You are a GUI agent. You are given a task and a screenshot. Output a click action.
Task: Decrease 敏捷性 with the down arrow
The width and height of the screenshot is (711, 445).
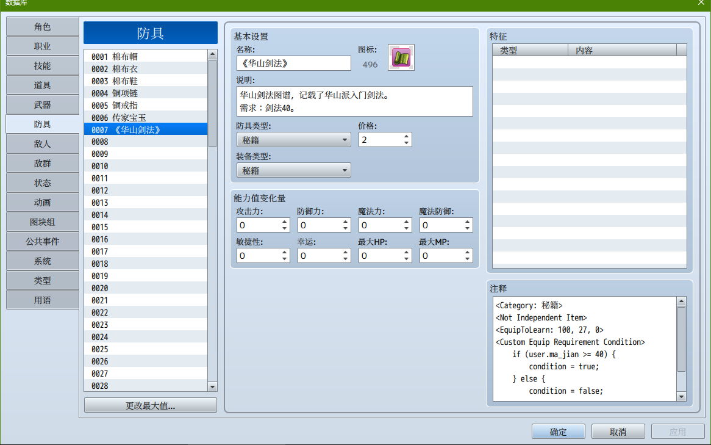pos(284,259)
